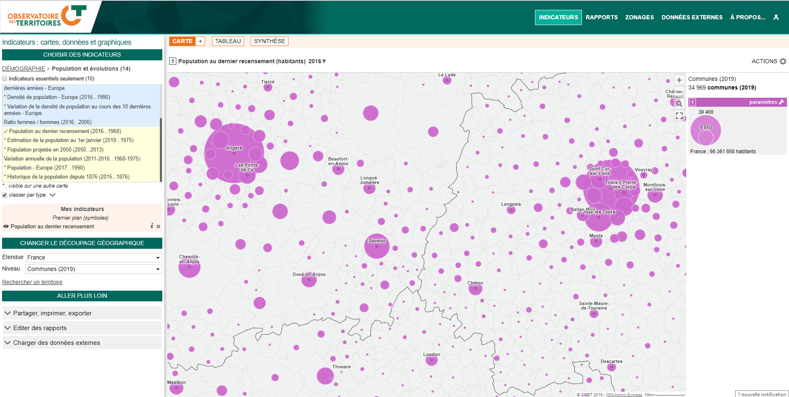Screen dimensions: 789x397
Task: Toggle visibility eye for Population indicator
Action: (6, 226)
